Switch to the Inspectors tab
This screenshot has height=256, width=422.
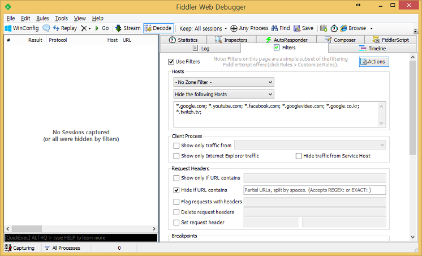click(x=231, y=40)
